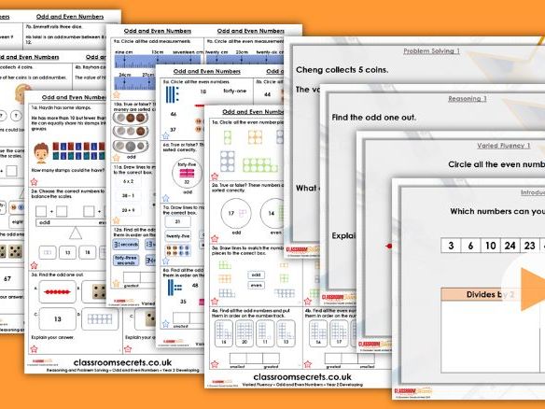The width and height of the screenshot is (545, 409).
Task: Click the number 10 cell
Action: (490, 246)
